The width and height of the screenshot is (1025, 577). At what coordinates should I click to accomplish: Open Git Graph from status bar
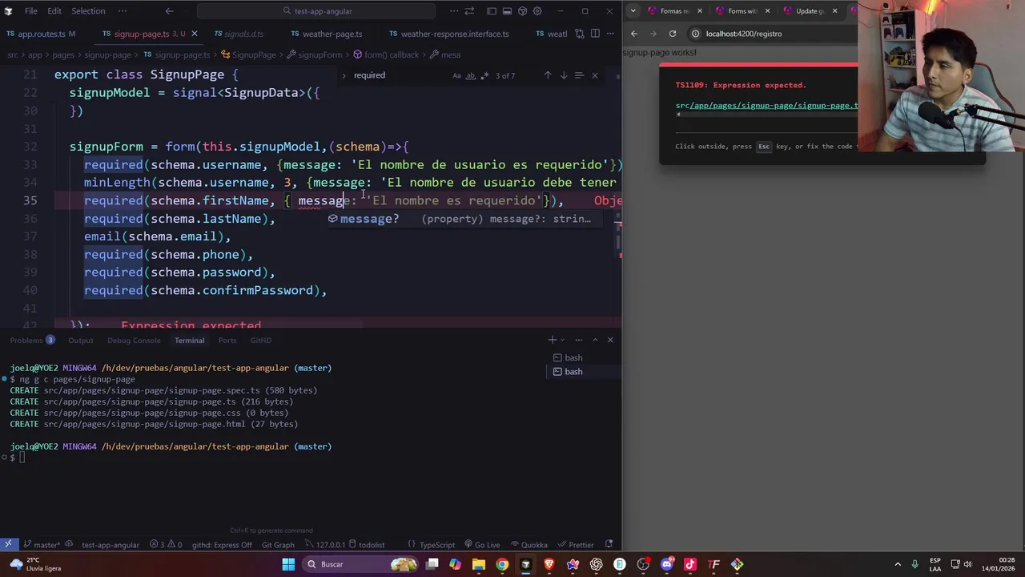point(278,545)
